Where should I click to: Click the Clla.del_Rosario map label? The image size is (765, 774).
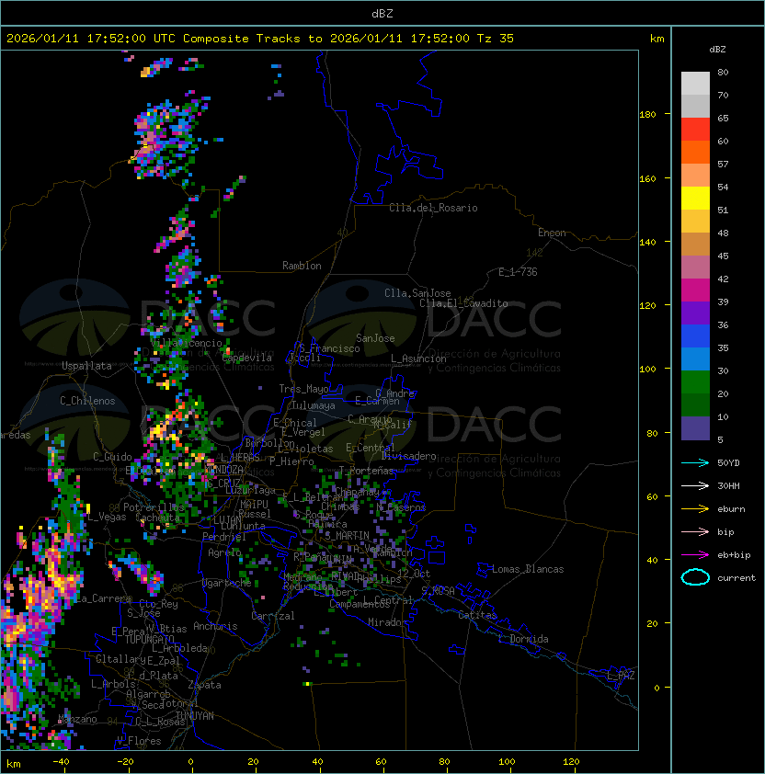point(433,208)
